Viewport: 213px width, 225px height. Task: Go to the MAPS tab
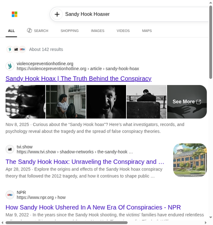[147, 31]
